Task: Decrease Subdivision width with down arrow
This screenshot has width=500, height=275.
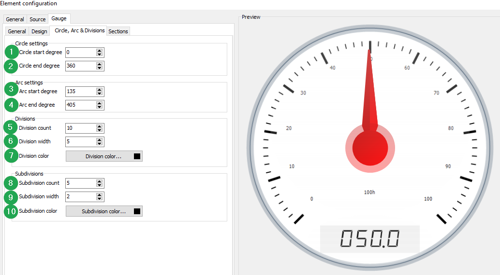Action: 99,199
